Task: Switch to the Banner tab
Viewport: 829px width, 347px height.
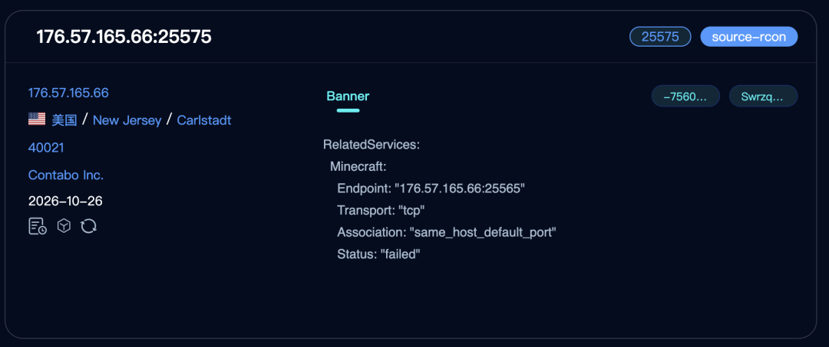Action: [x=348, y=97]
